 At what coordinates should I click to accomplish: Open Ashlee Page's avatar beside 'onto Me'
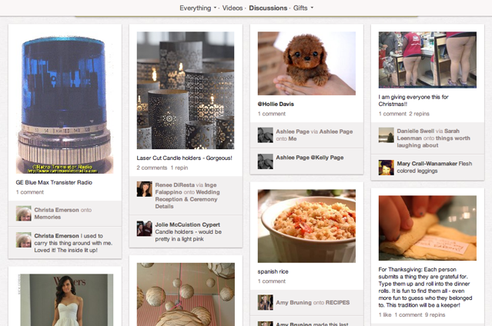(x=266, y=135)
